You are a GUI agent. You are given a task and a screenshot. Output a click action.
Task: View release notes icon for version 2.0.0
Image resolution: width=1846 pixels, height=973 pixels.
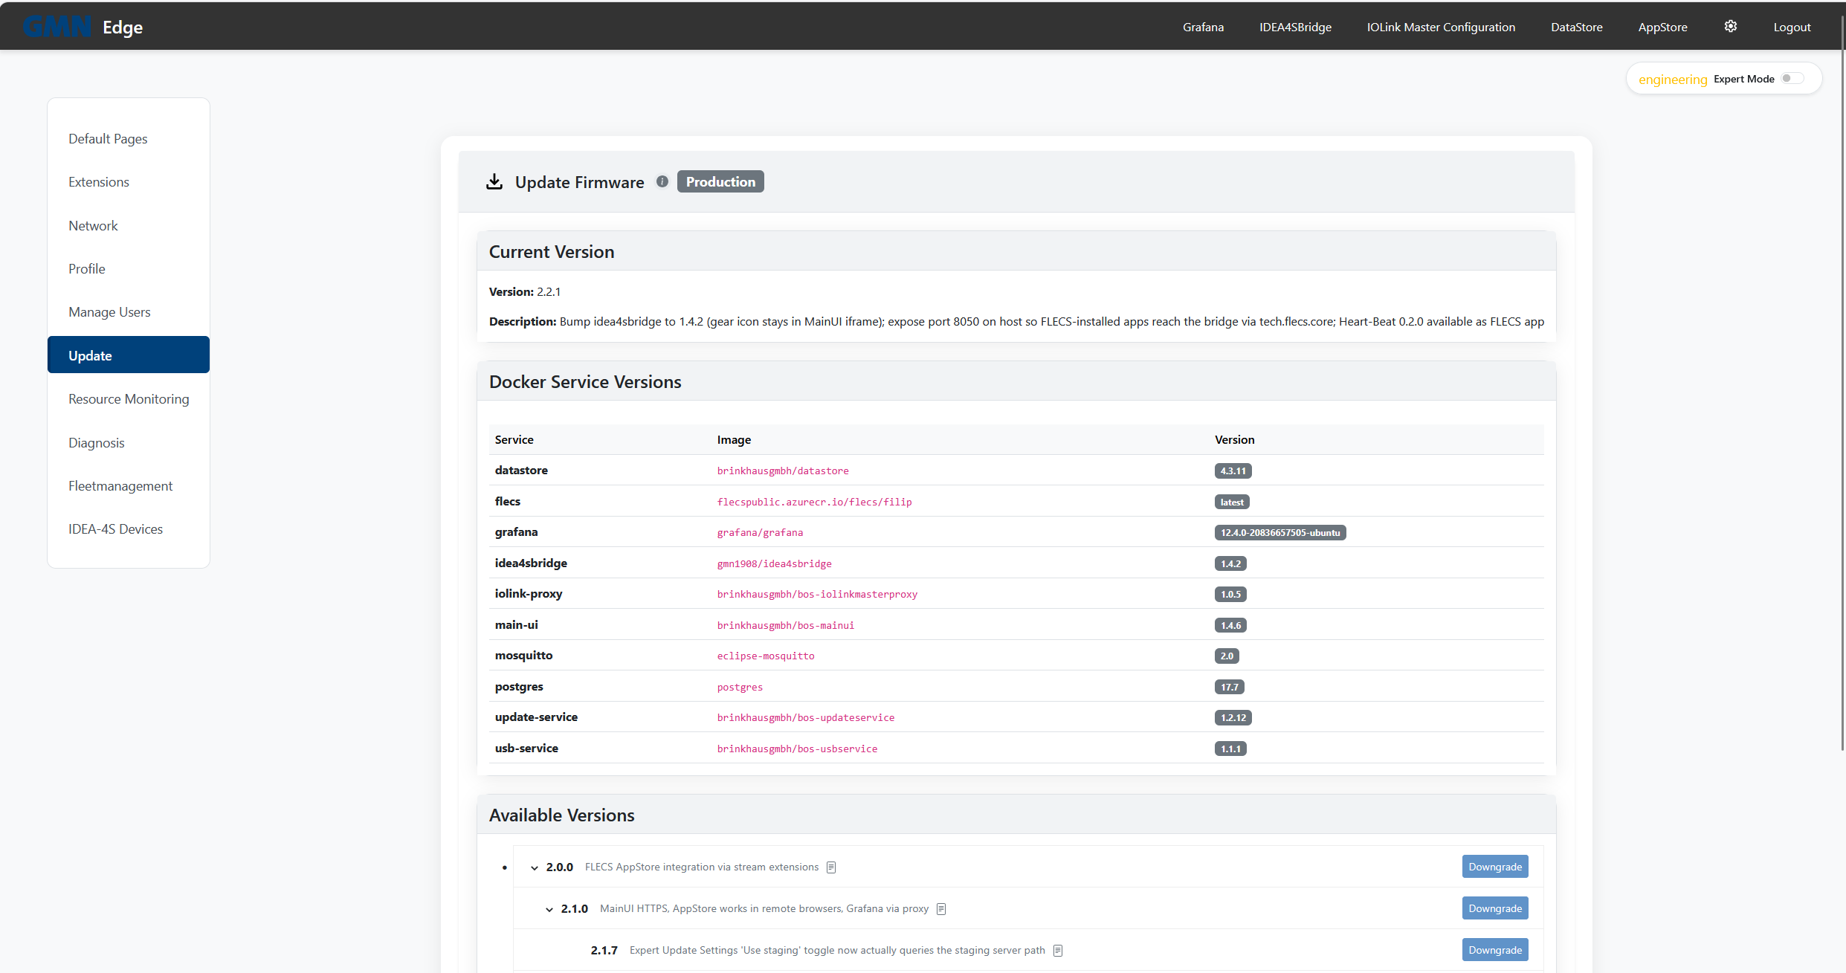coord(830,867)
